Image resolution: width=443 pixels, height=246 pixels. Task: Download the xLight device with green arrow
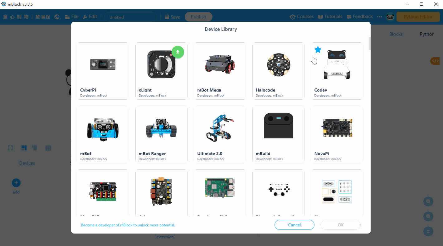(x=178, y=52)
